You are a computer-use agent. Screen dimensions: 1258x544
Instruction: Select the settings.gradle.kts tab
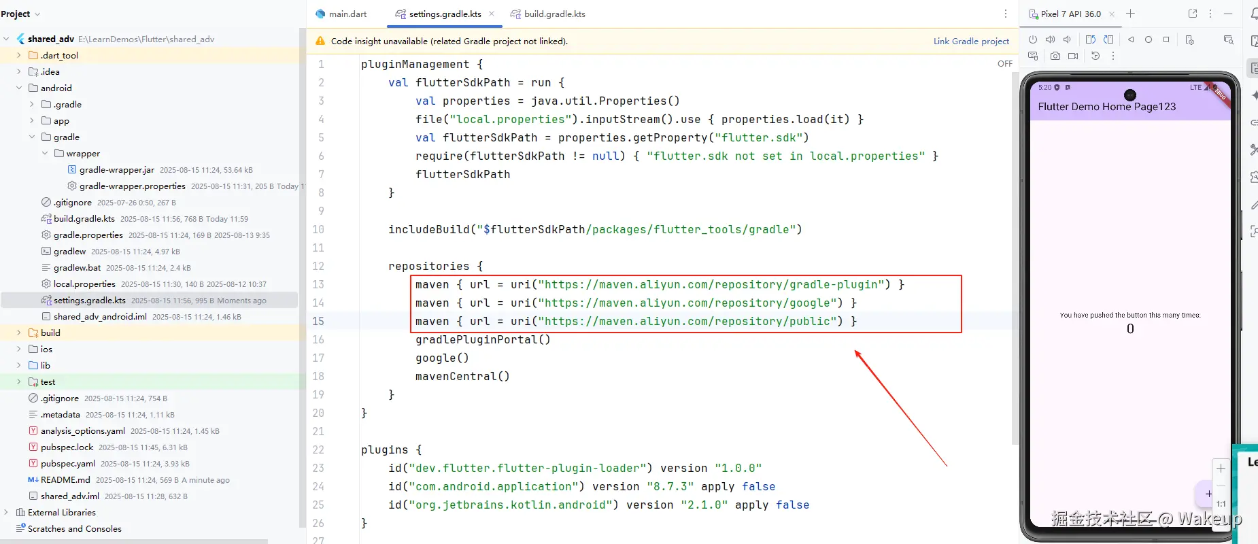coord(445,14)
